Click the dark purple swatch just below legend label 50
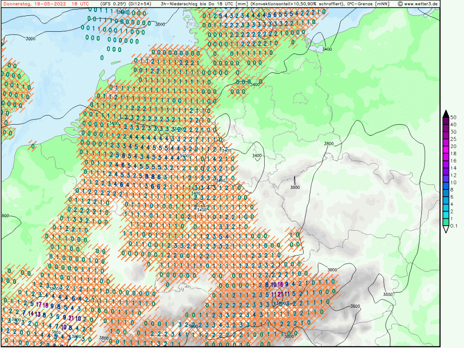 pos(446,121)
